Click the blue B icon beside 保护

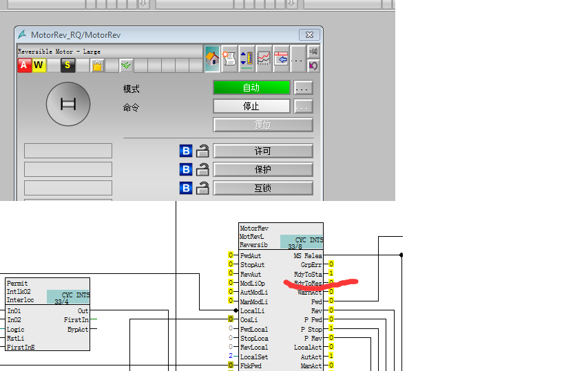point(186,170)
